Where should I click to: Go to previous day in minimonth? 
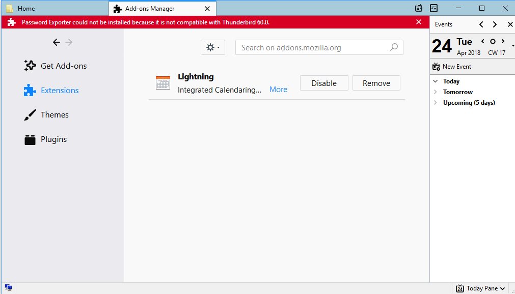point(482,41)
